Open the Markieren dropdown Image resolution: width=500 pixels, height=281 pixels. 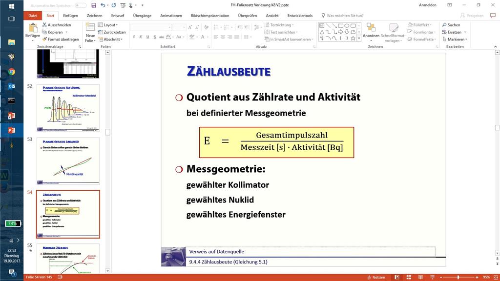455,40
